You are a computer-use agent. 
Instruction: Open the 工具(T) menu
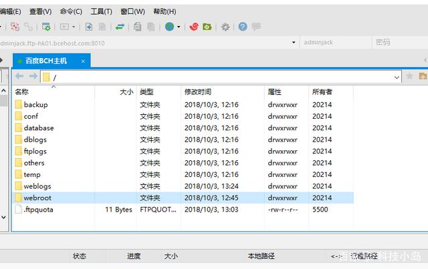[x=101, y=11]
